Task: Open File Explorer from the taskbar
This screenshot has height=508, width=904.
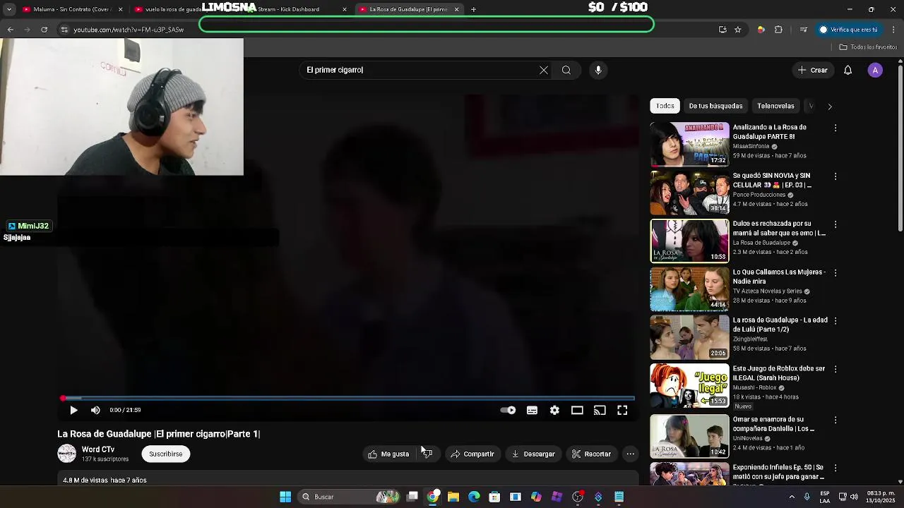Action: tap(453, 497)
